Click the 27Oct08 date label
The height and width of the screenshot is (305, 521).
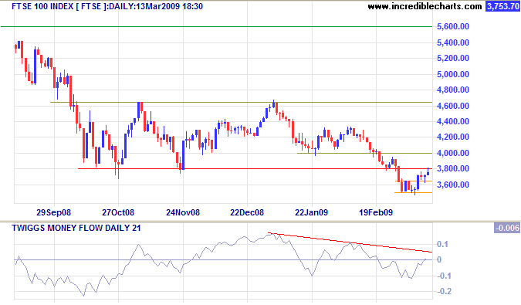coord(118,212)
